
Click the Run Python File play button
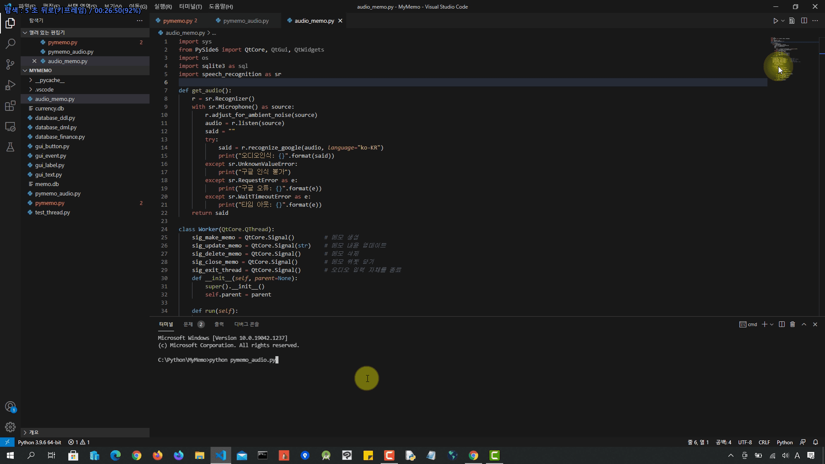point(775,21)
